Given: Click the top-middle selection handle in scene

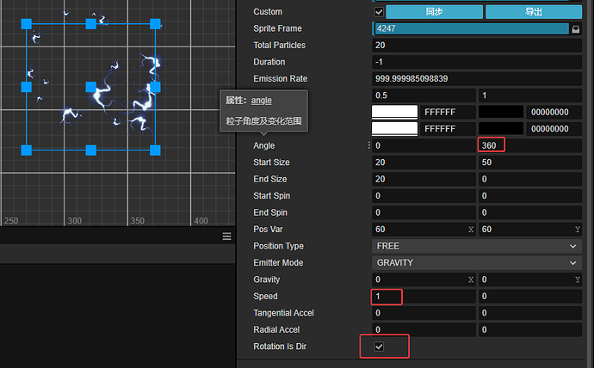Looking at the screenshot, I should tap(91, 24).
